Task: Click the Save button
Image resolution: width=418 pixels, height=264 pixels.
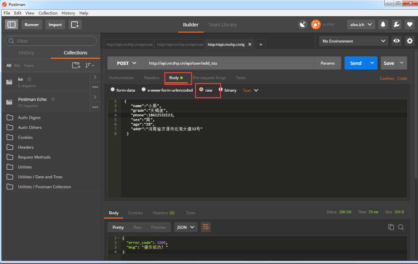Action: 389,63
